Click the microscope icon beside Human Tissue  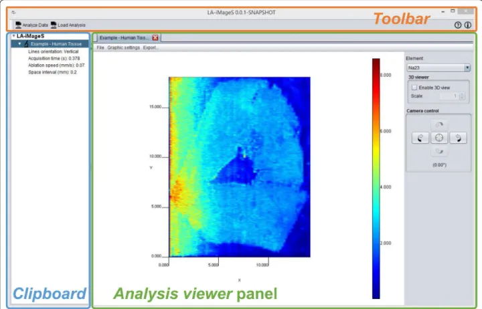pyautogui.click(x=26, y=44)
